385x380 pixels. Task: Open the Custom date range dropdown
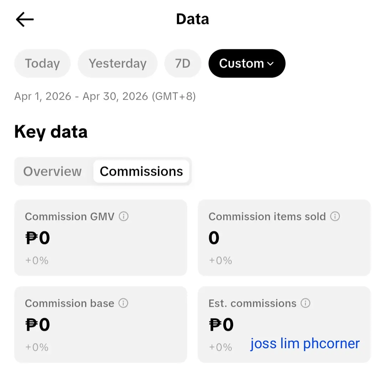click(247, 64)
